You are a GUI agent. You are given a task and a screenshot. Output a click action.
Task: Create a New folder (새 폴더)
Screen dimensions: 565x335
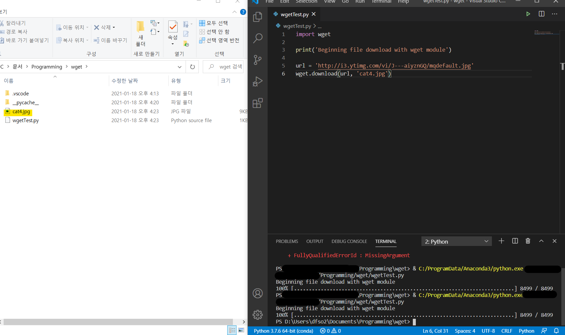tap(141, 33)
